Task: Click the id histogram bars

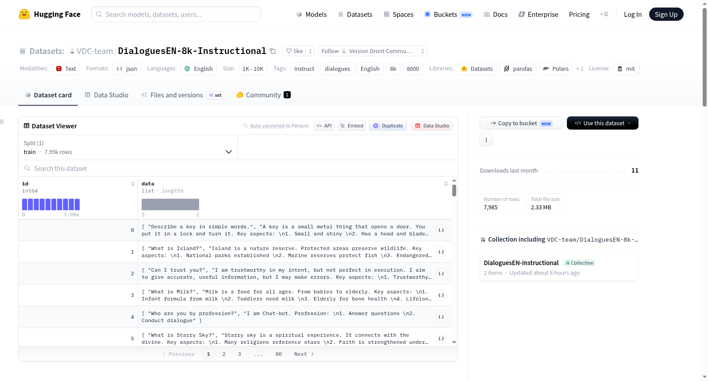Action: [x=51, y=204]
